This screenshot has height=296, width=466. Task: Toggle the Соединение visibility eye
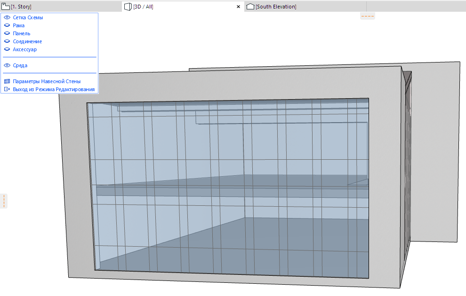click(x=7, y=41)
